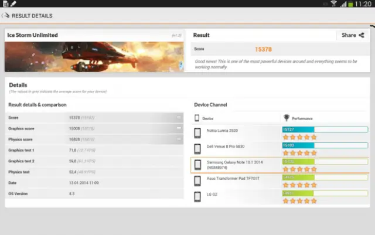This screenshot has height=235, width=375.
Task: Click the Device column header icon
Action: click(197, 118)
